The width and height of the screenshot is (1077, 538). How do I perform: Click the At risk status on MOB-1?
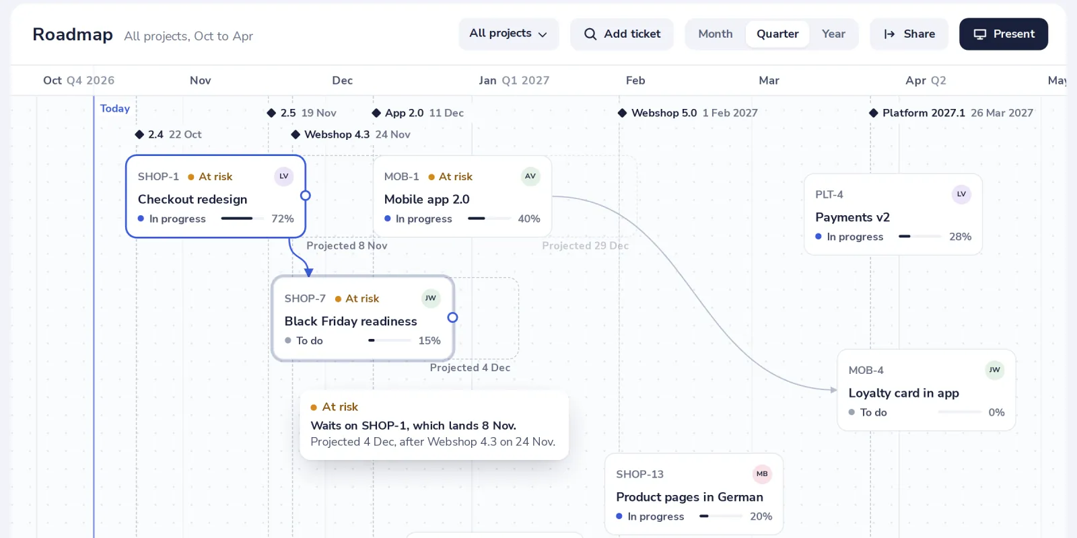point(450,176)
